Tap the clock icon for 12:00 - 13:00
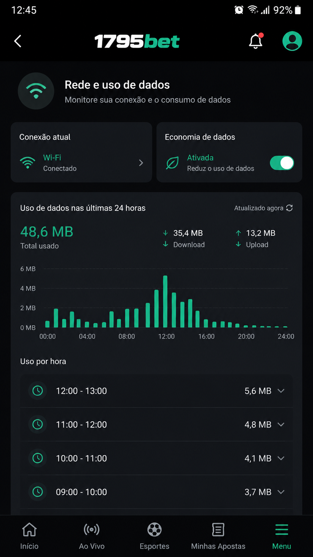 pos(38,390)
